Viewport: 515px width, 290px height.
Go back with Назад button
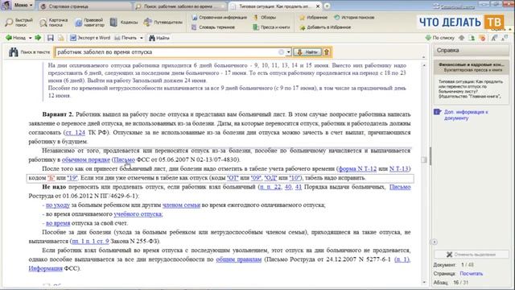[16, 38]
